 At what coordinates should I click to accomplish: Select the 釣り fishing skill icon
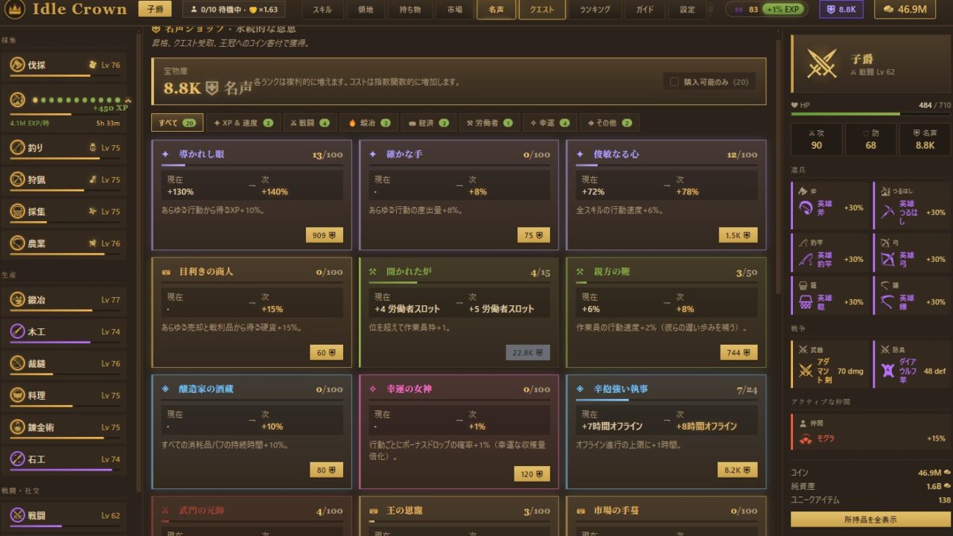pos(17,147)
